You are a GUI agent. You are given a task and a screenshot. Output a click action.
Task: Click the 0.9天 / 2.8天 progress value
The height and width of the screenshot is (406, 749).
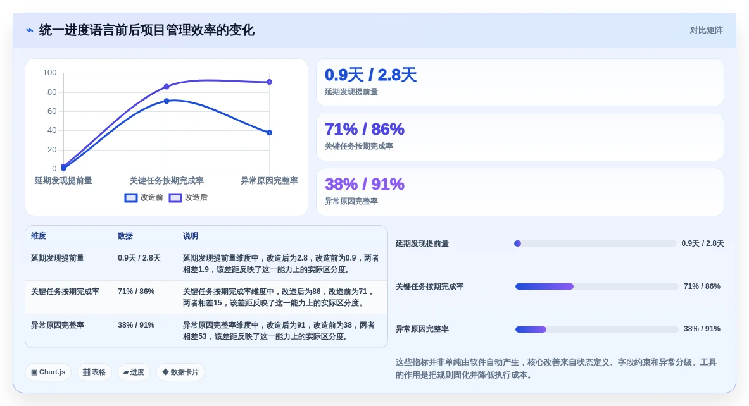(x=703, y=243)
